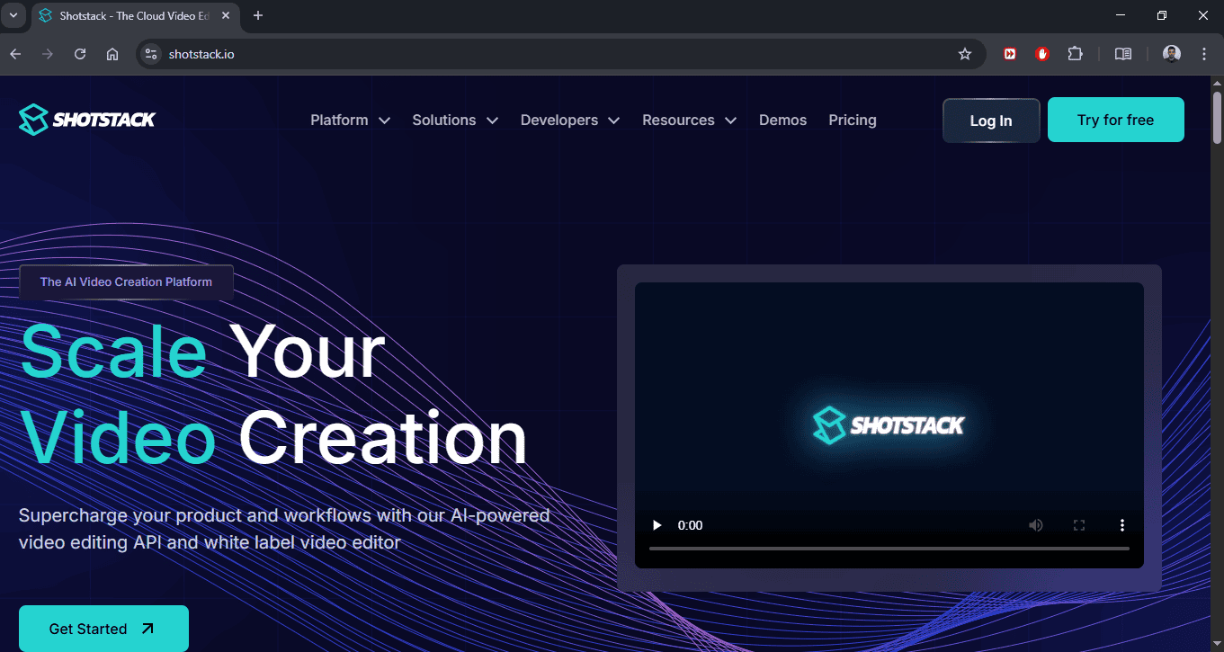The image size is (1224, 652).
Task: Expand the Solutions dropdown menu
Action: pos(455,120)
